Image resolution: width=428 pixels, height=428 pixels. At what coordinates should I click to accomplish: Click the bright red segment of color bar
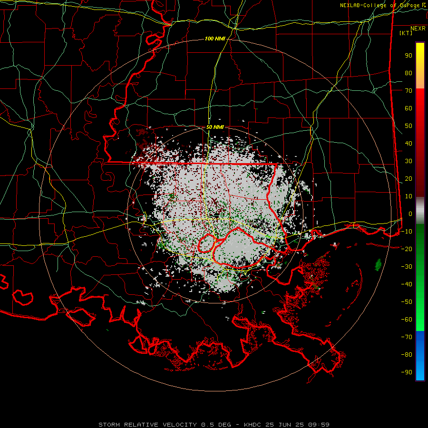(420, 109)
